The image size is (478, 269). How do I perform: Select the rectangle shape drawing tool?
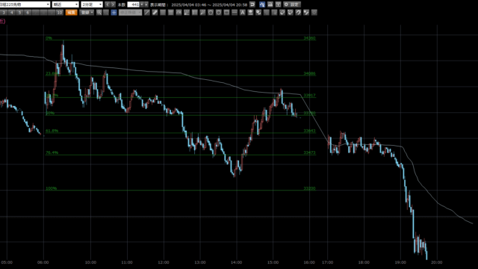[x=226, y=13]
